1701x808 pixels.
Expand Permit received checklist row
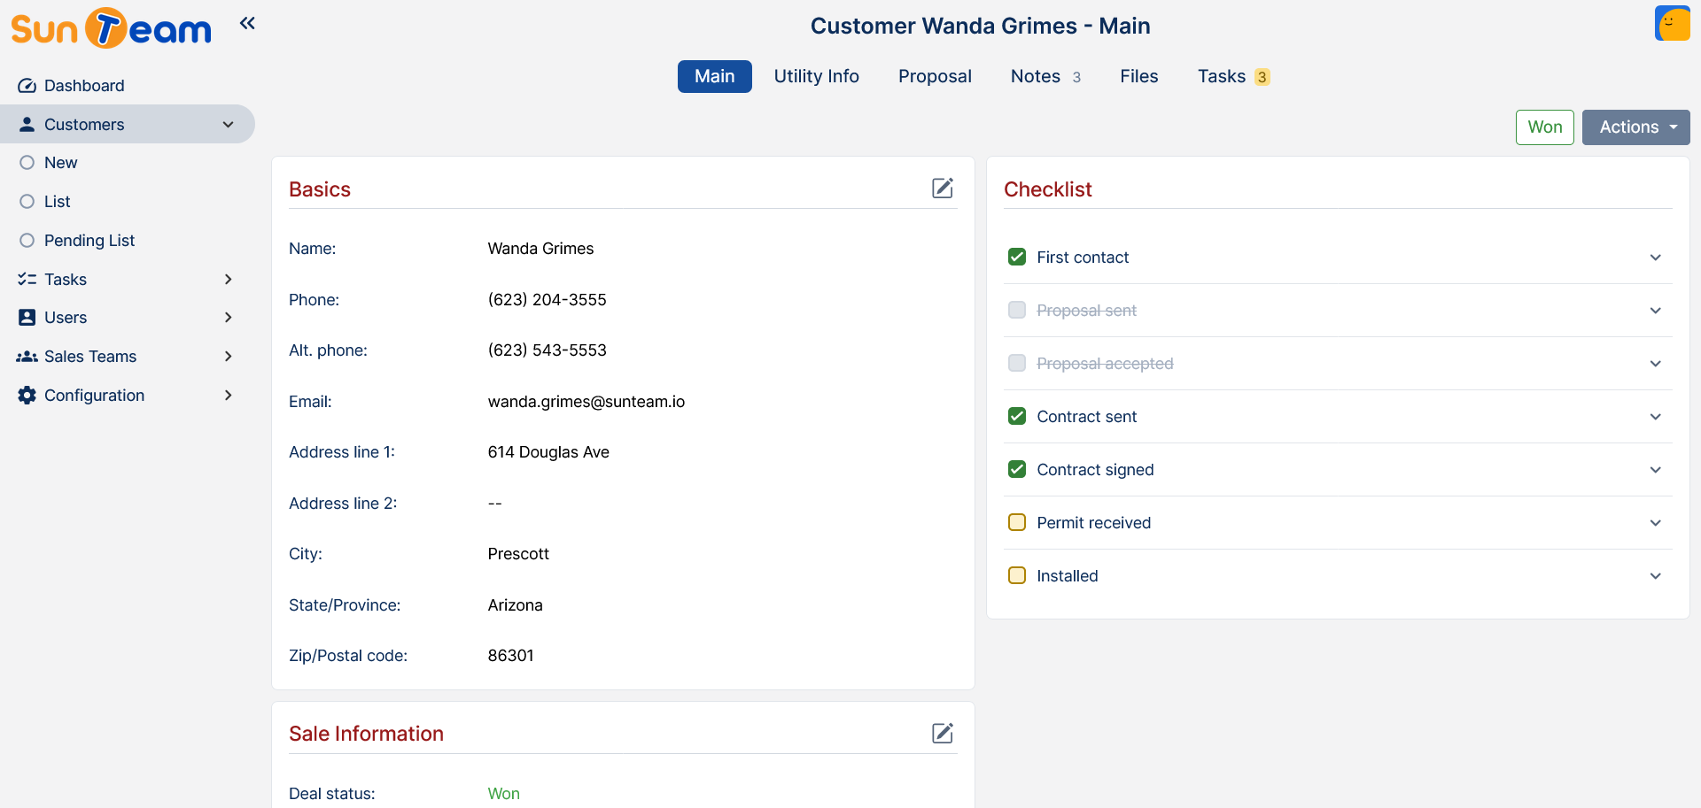[x=1655, y=523]
